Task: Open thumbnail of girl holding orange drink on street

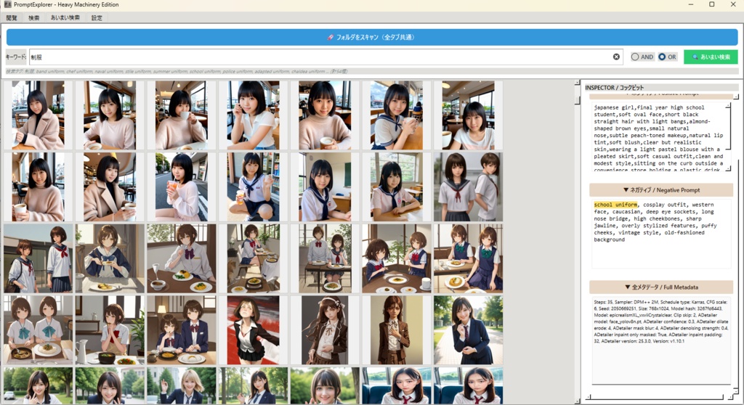Action: [x=181, y=187]
